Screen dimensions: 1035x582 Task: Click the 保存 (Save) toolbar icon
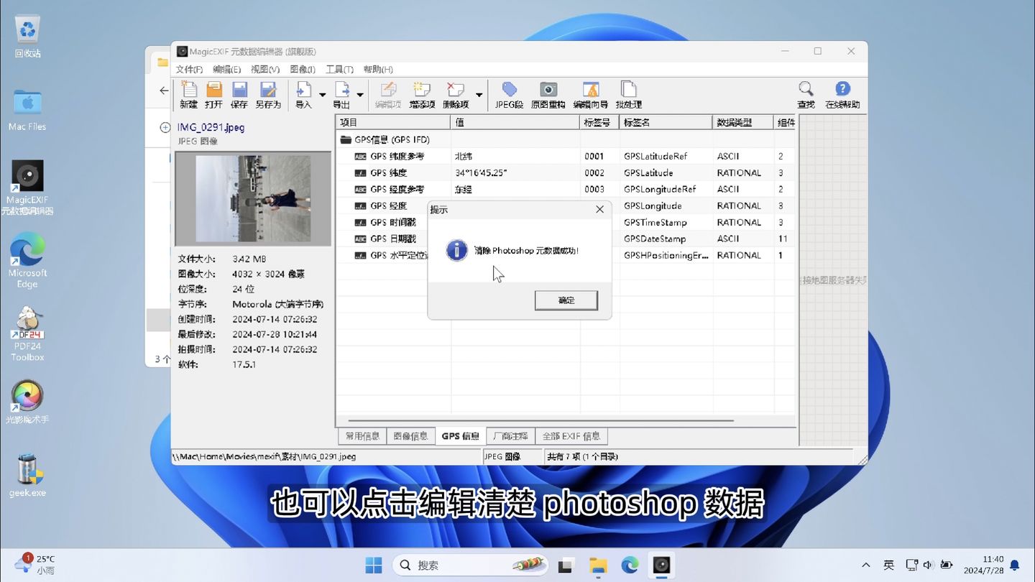pos(239,95)
